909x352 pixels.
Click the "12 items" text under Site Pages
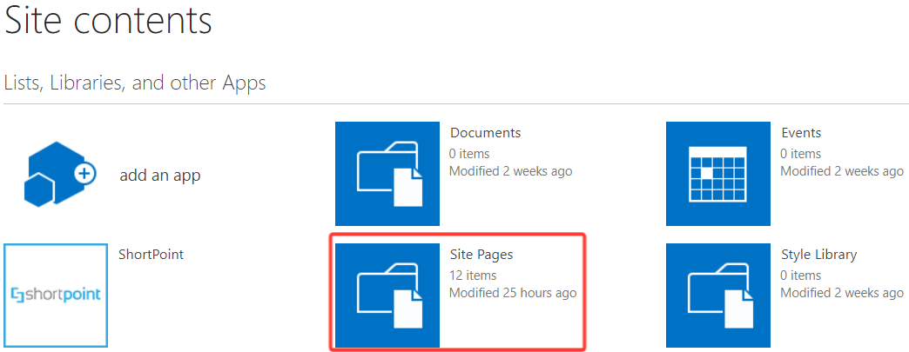tap(473, 275)
